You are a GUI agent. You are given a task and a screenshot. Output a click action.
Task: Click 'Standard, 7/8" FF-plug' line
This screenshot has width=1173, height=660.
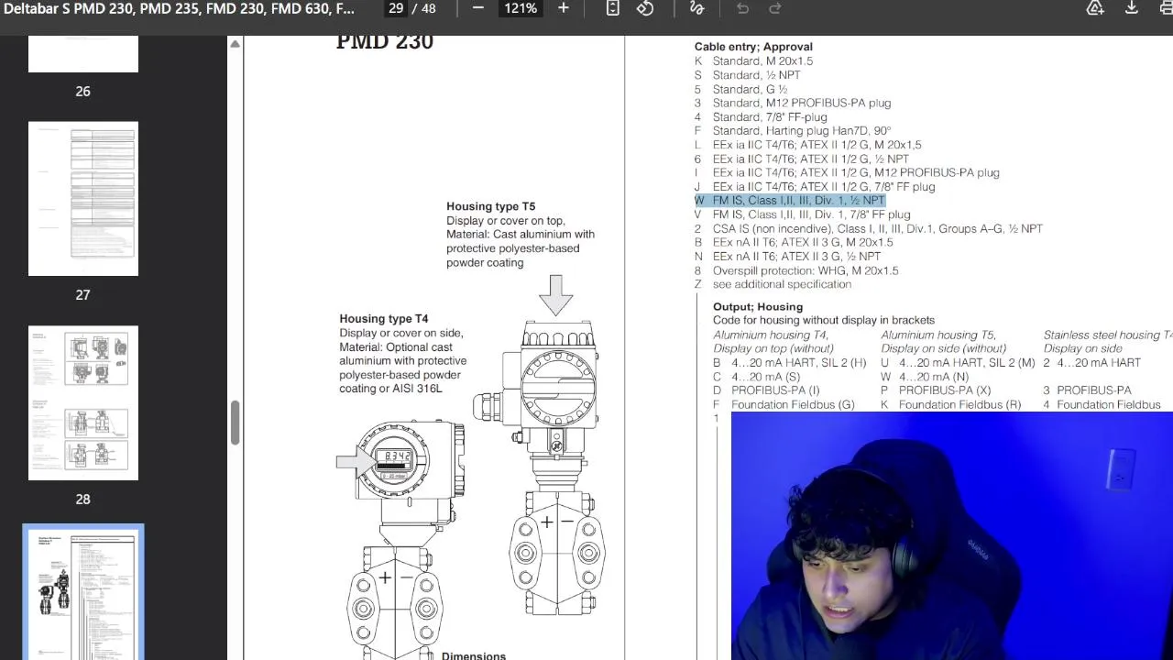click(770, 117)
